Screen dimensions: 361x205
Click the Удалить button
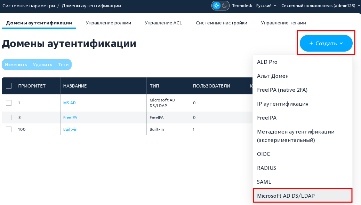tap(42, 64)
